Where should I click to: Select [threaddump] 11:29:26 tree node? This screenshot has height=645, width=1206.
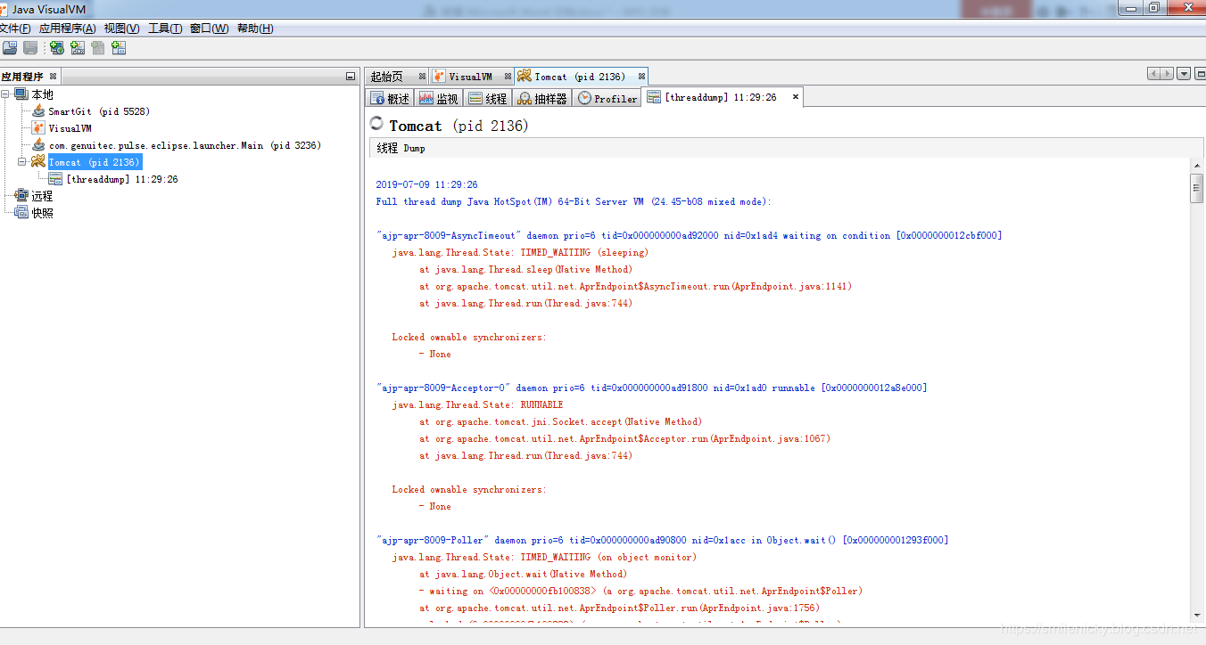click(x=121, y=179)
